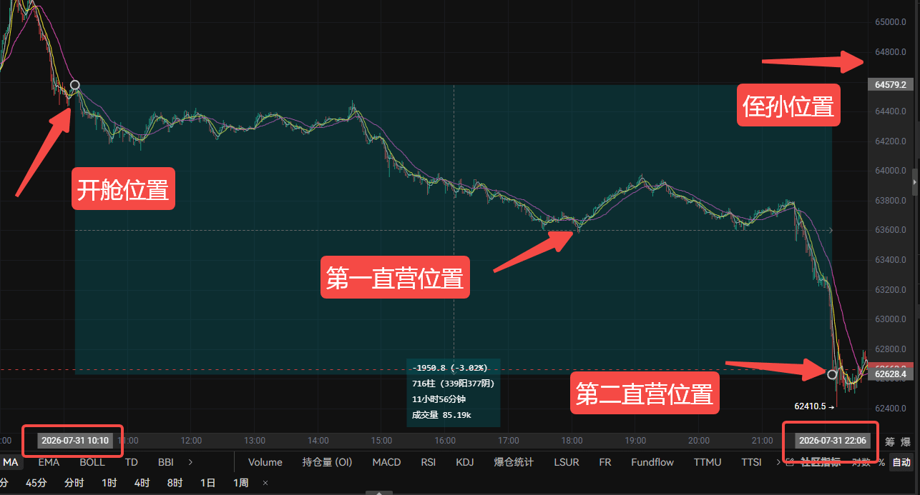This screenshot has height=495, width=920.
Task: Toggle the RSI sub-indicator
Action: [x=428, y=462]
